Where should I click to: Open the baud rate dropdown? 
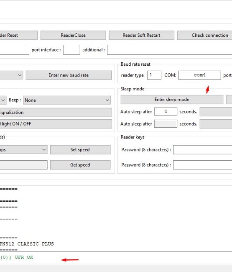click(11, 75)
